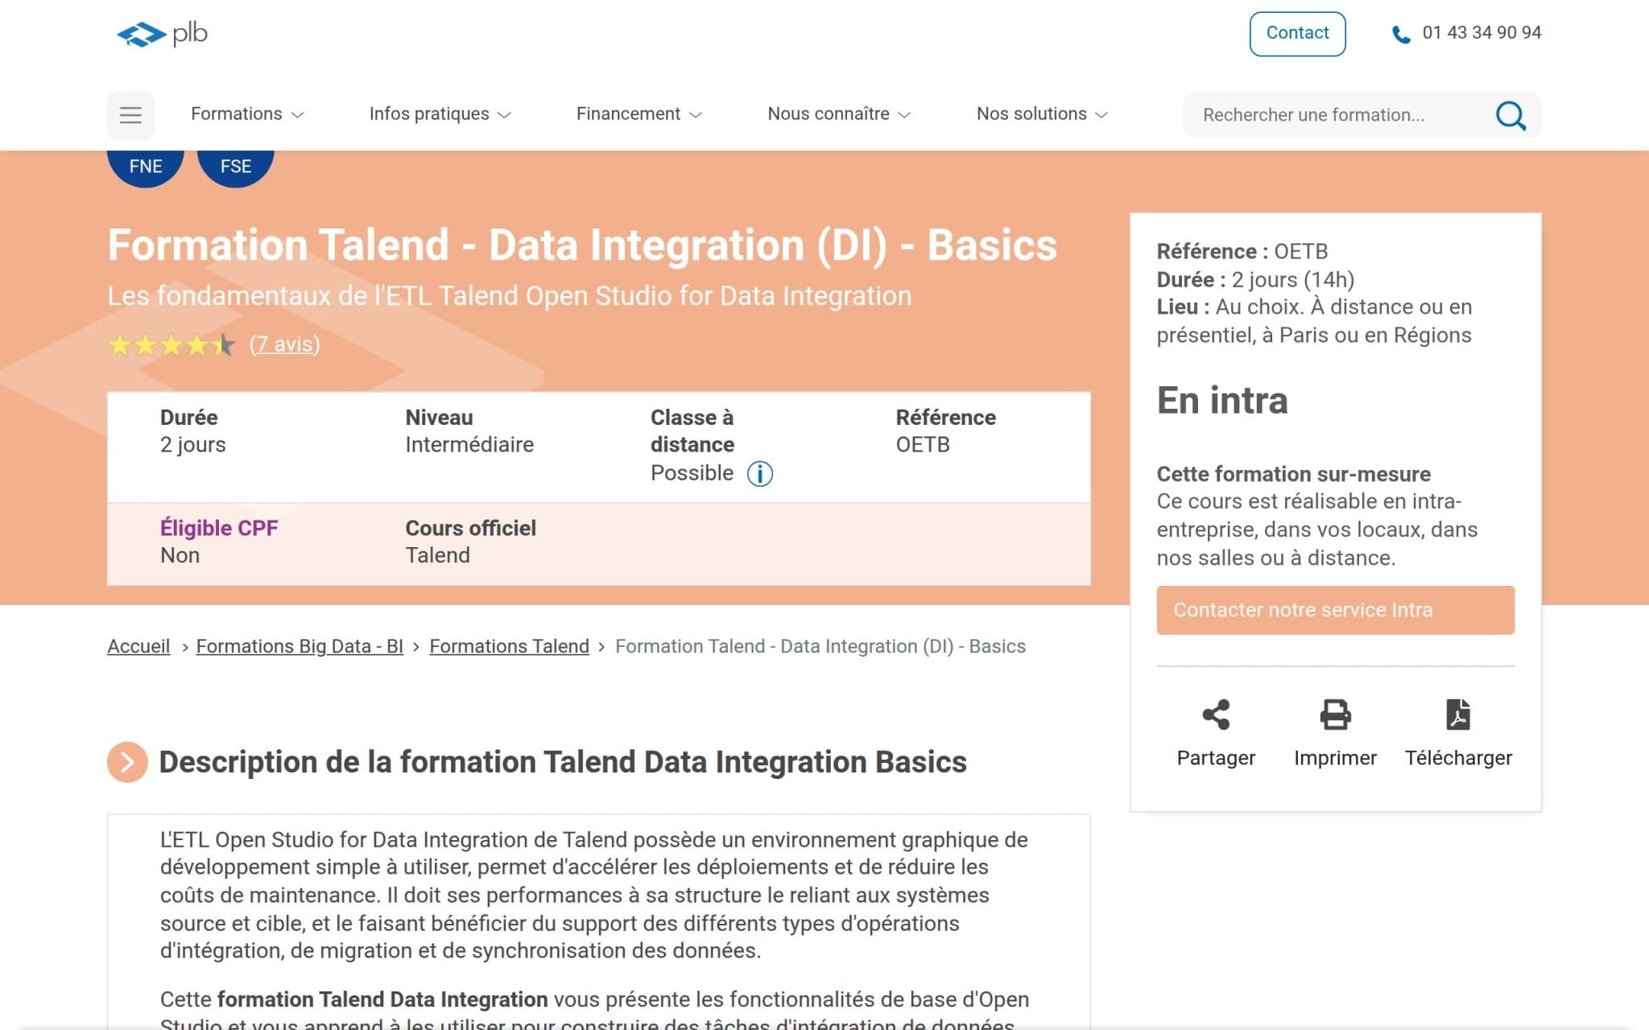Expand the Nos solutions menu

1042,114
